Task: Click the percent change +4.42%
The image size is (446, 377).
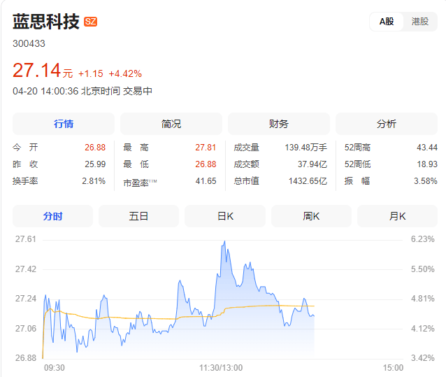Action: [125, 73]
